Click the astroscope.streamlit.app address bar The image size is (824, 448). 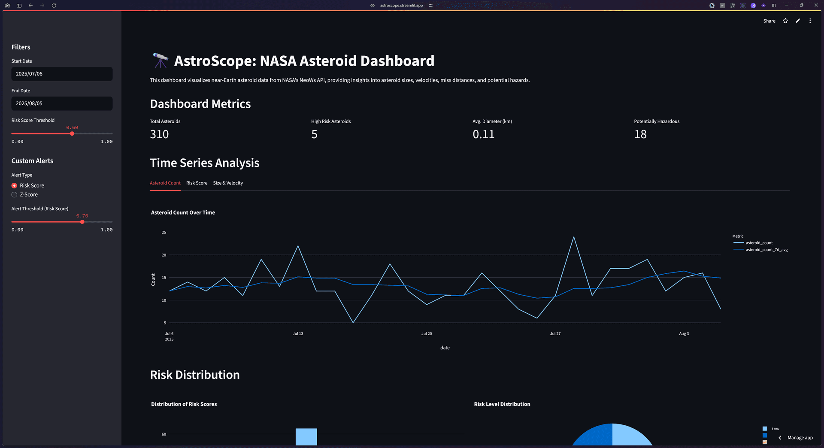[x=401, y=6]
